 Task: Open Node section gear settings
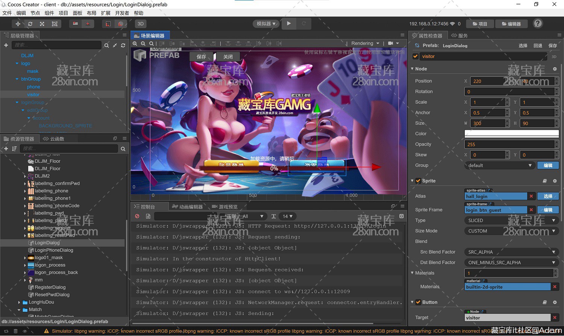point(555,69)
